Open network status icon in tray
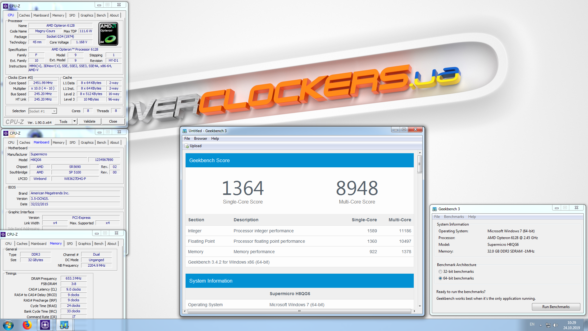The image size is (588, 331). pos(548,325)
